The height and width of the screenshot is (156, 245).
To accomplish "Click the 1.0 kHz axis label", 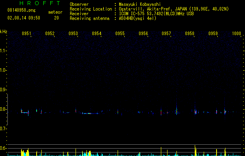I will (3, 70).
